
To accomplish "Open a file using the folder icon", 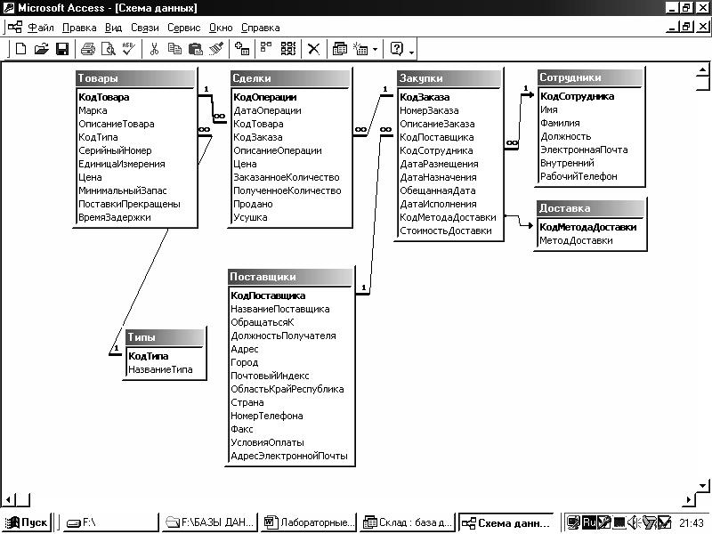I will pos(41,49).
